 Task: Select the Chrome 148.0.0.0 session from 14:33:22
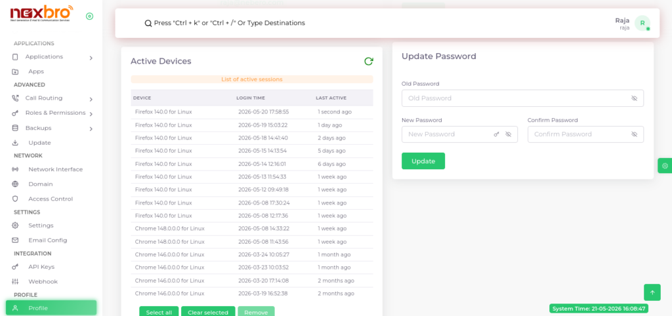tap(251, 229)
